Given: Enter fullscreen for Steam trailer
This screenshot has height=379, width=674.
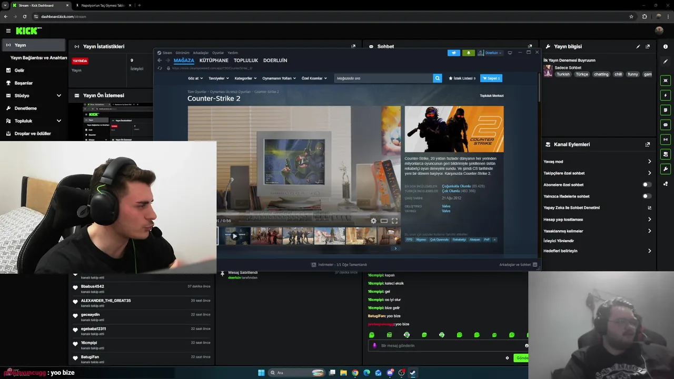Looking at the screenshot, I should coord(394,221).
